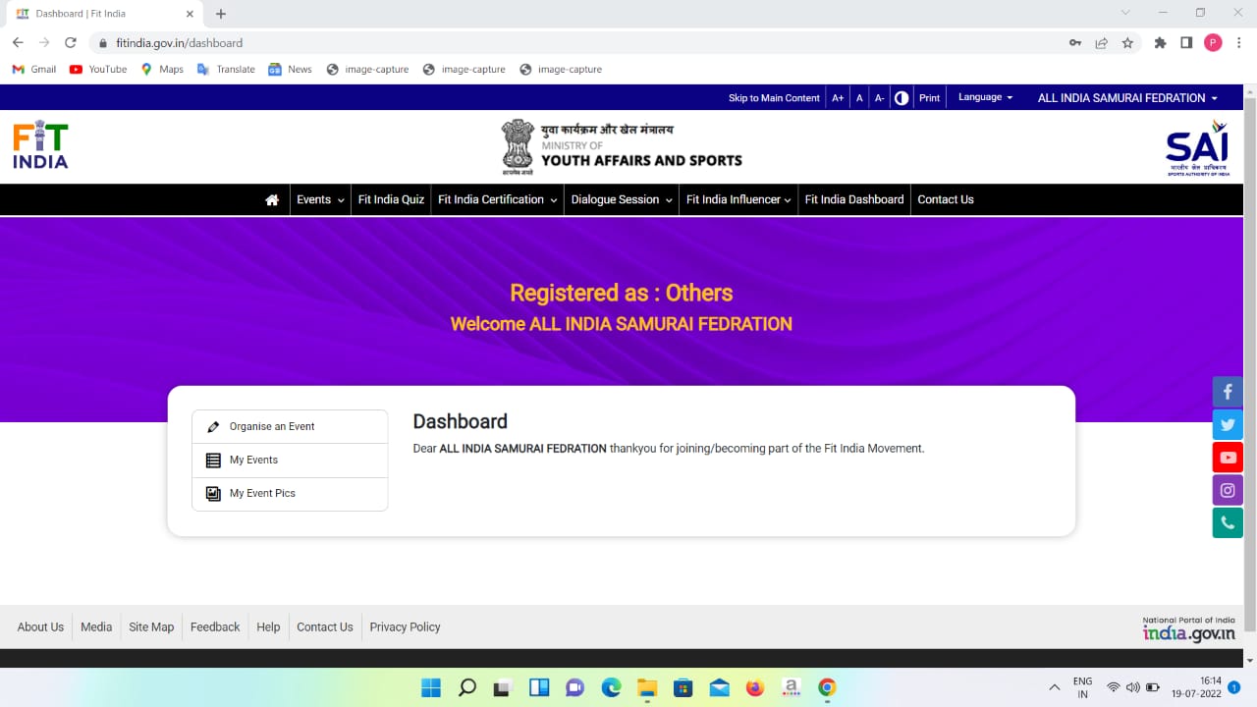The image size is (1257, 707).
Task: Open the News bookmark
Action: pos(291,69)
